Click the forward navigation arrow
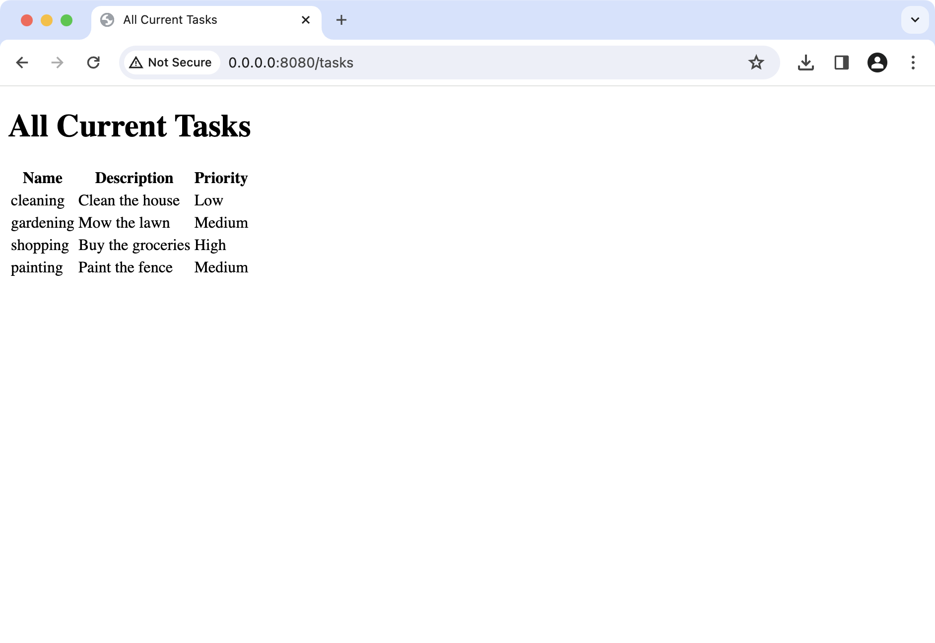 57,63
